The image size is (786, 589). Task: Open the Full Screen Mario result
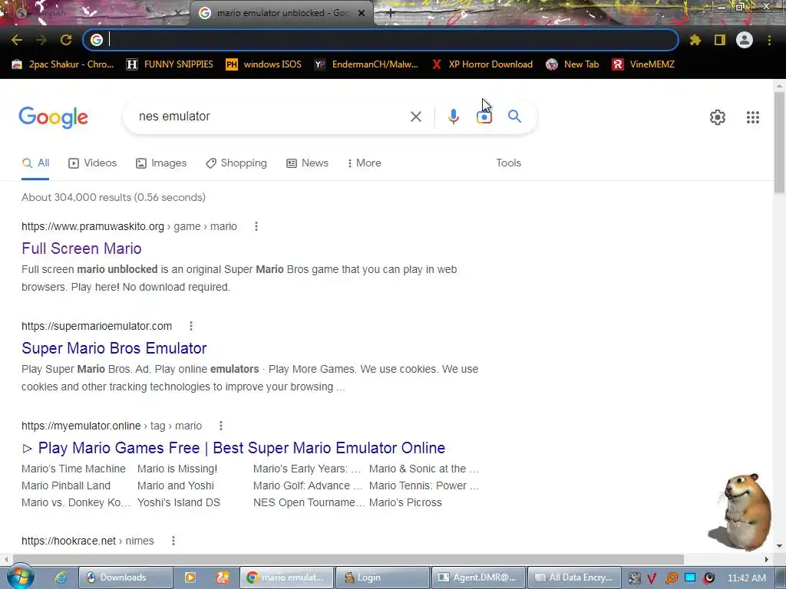click(x=81, y=248)
